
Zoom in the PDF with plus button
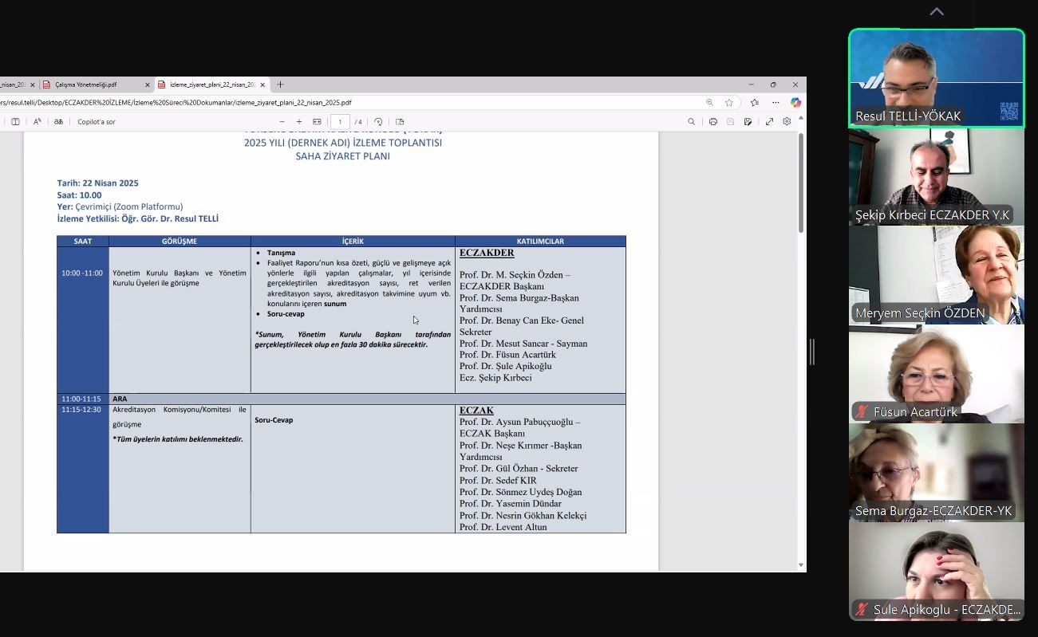pyautogui.click(x=299, y=122)
